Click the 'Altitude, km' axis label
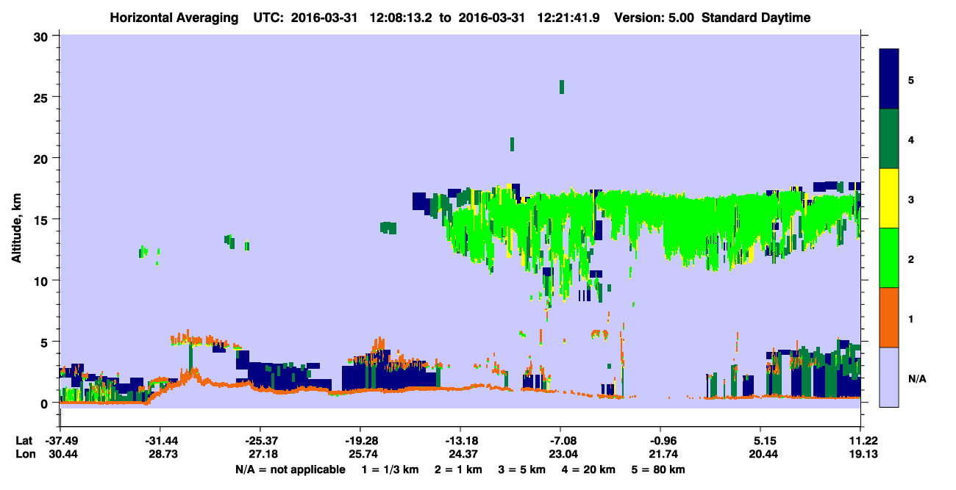 pyautogui.click(x=17, y=228)
